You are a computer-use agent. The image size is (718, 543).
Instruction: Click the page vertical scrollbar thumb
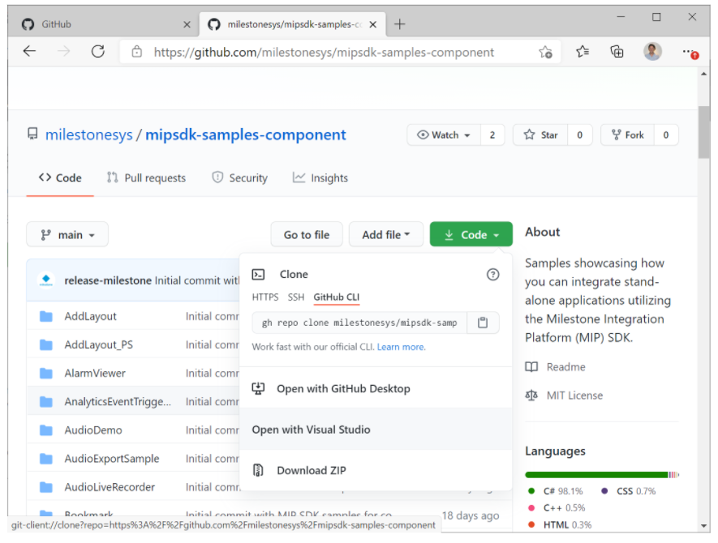click(704, 132)
